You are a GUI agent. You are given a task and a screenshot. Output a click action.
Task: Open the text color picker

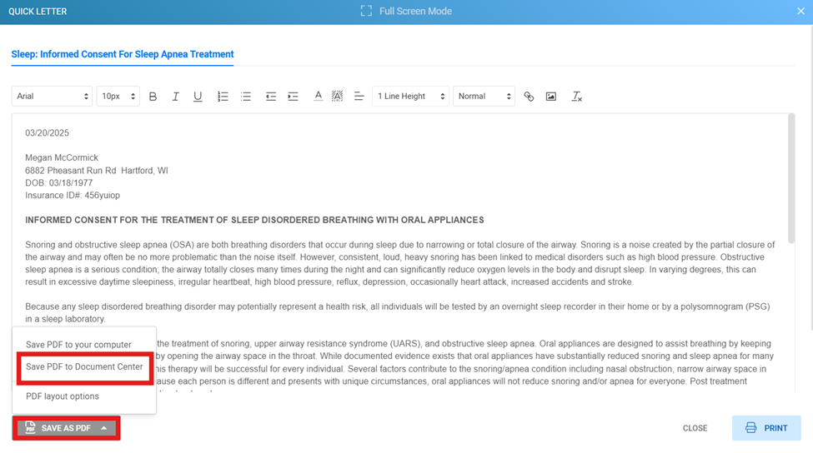coord(318,97)
